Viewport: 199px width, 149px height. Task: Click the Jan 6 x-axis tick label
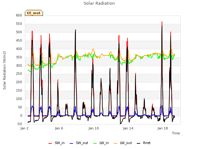(59, 128)
